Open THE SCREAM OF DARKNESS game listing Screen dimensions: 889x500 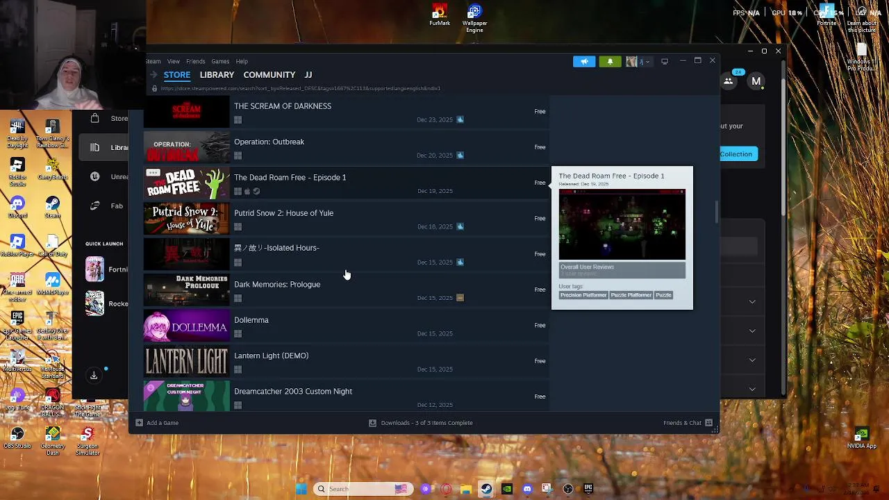coord(346,112)
